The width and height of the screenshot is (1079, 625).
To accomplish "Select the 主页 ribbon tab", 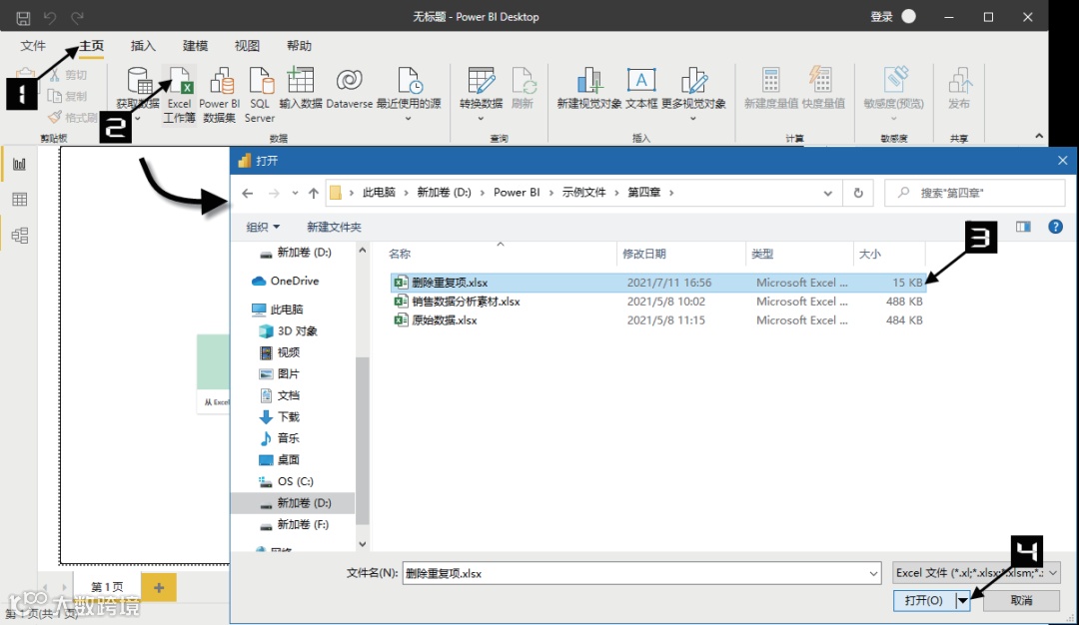I will (x=91, y=45).
